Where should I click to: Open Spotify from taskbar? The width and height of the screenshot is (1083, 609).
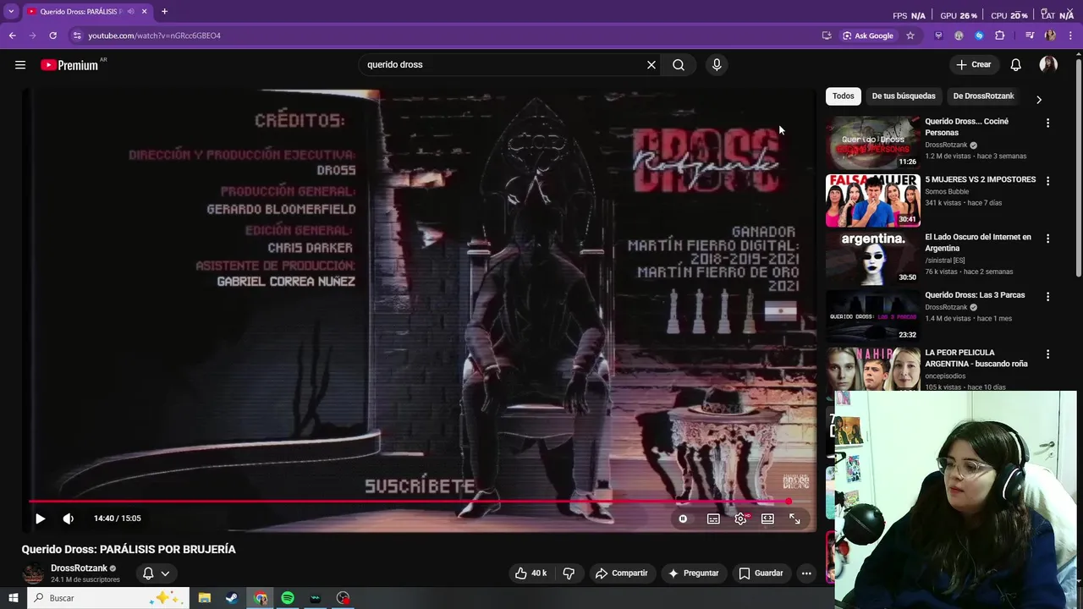coord(288,598)
